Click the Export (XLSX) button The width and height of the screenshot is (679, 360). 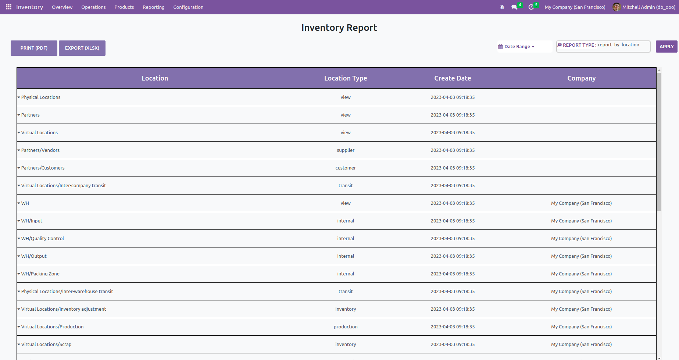(82, 48)
